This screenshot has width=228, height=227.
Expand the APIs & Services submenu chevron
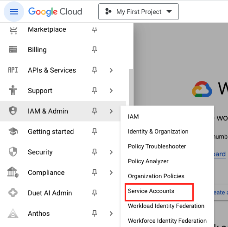(x=111, y=70)
